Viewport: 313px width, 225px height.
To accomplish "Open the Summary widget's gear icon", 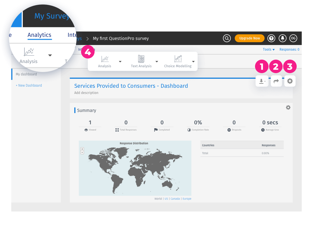I will (288, 107).
